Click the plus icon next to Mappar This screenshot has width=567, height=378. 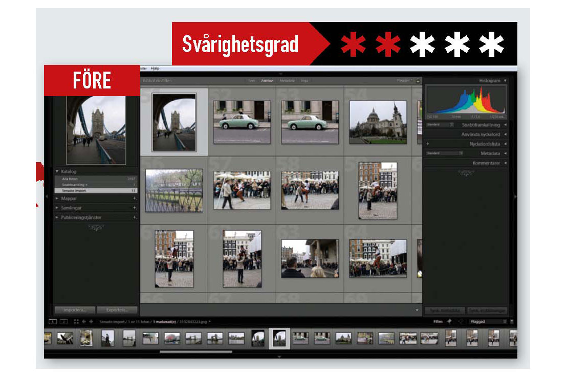134,198
